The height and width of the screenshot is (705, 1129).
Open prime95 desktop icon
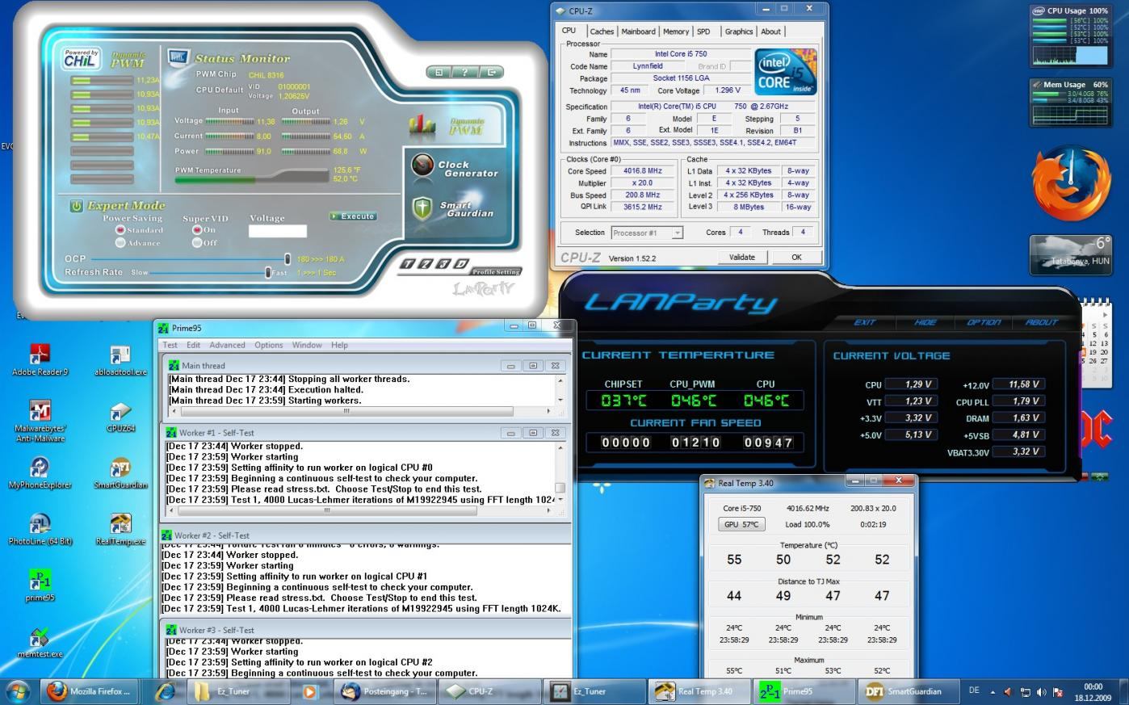(x=40, y=585)
